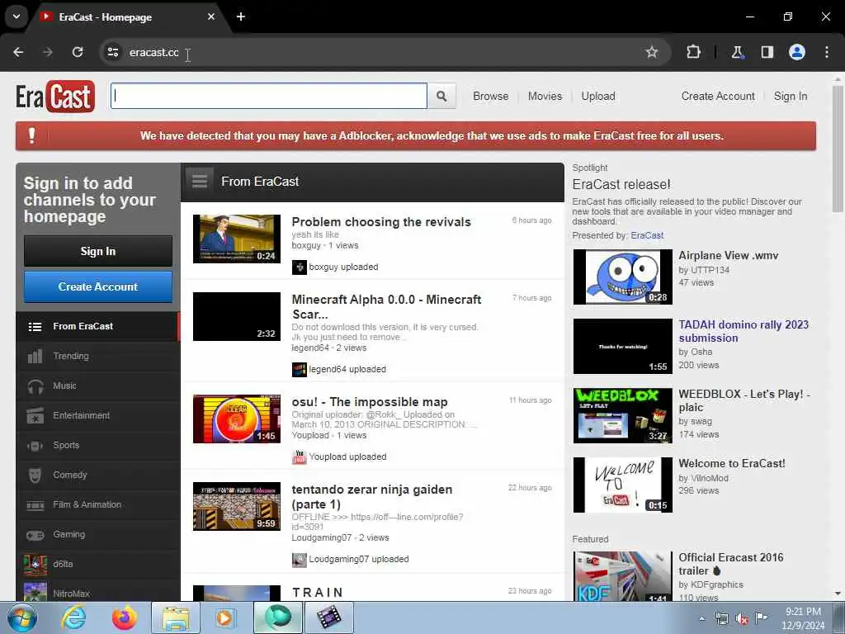Click the search magnifier button
Viewport: 845px width, 634px height.
tap(441, 96)
